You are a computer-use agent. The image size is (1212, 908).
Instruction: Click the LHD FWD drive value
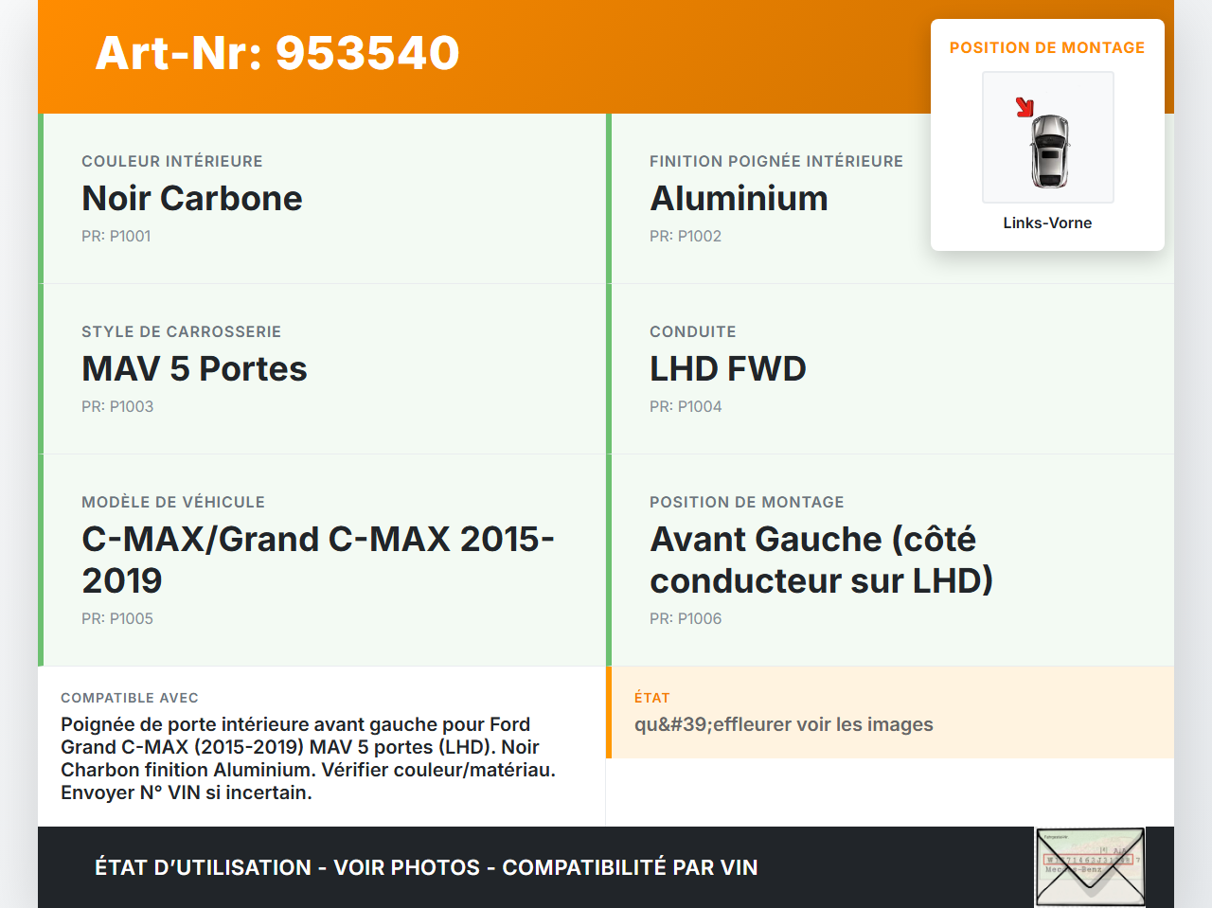click(x=727, y=368)
